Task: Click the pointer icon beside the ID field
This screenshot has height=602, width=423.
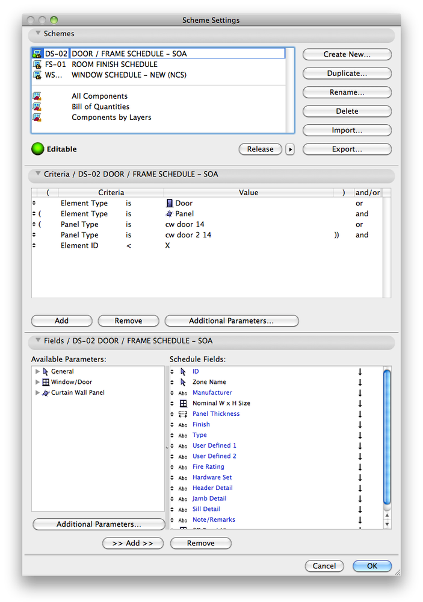Action: pyautogui.click(x=184, y=372)
